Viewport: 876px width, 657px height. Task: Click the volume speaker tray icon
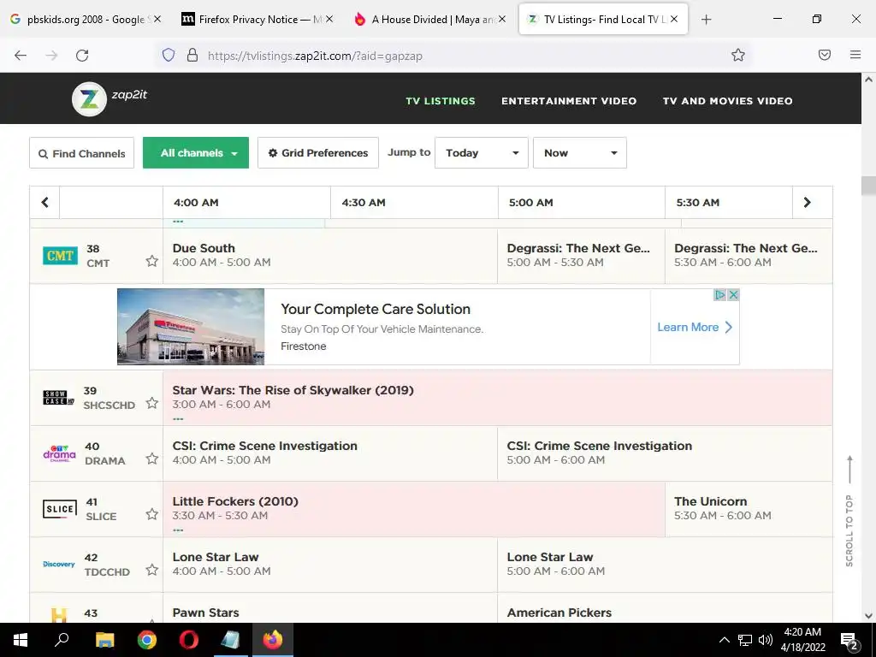pyautogui.click(x=766, y=640)
